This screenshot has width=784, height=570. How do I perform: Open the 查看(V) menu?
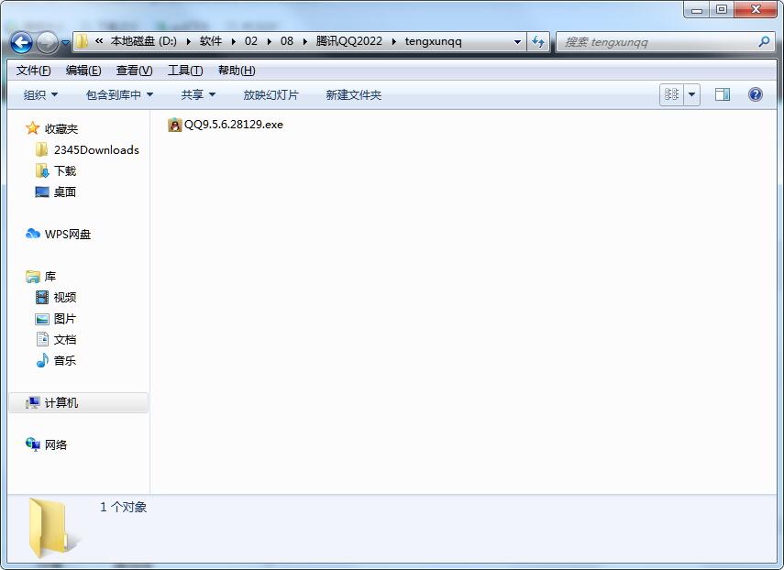click(135, 71)
